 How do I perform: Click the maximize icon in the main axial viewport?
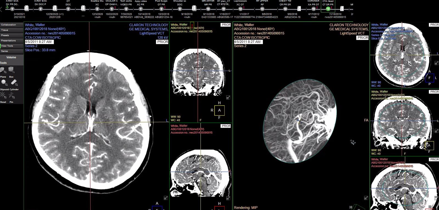166,198
